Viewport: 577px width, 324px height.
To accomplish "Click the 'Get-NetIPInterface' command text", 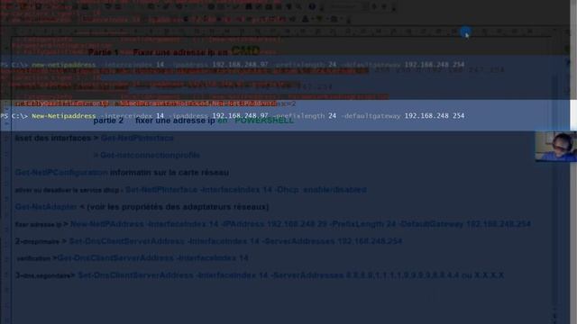I will 137,139.
